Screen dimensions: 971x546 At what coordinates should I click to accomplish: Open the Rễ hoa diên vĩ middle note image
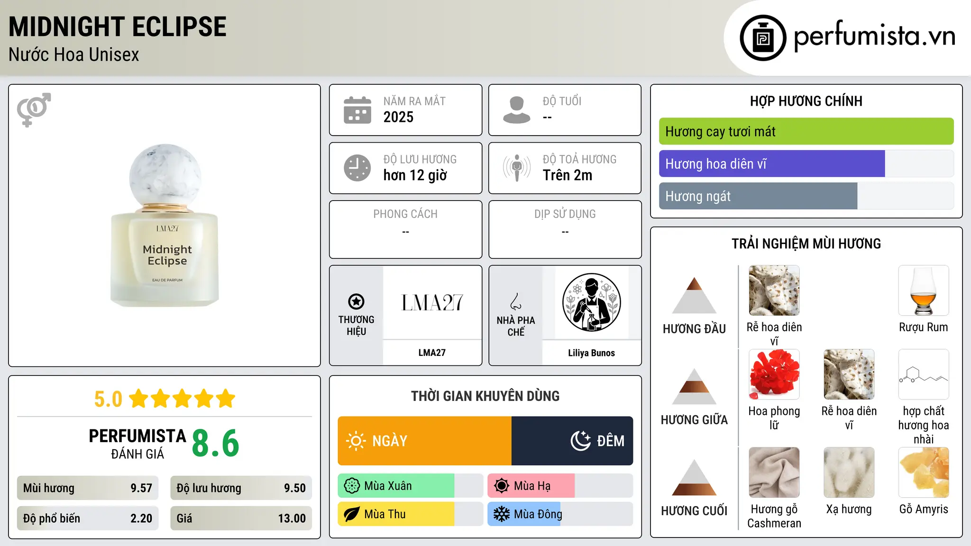tap(849, 374)
